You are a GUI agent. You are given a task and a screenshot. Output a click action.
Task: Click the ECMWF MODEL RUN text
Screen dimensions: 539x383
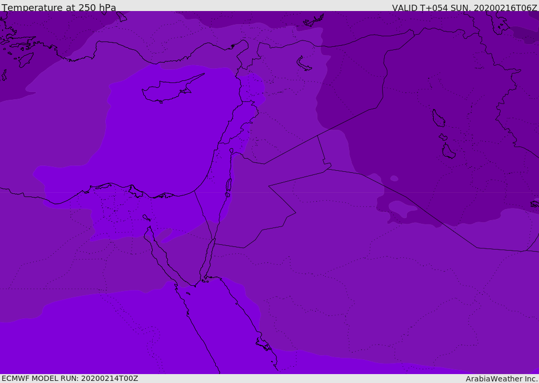[x=70, y=378]
